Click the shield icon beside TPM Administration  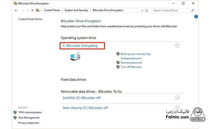tap(15, 112)
